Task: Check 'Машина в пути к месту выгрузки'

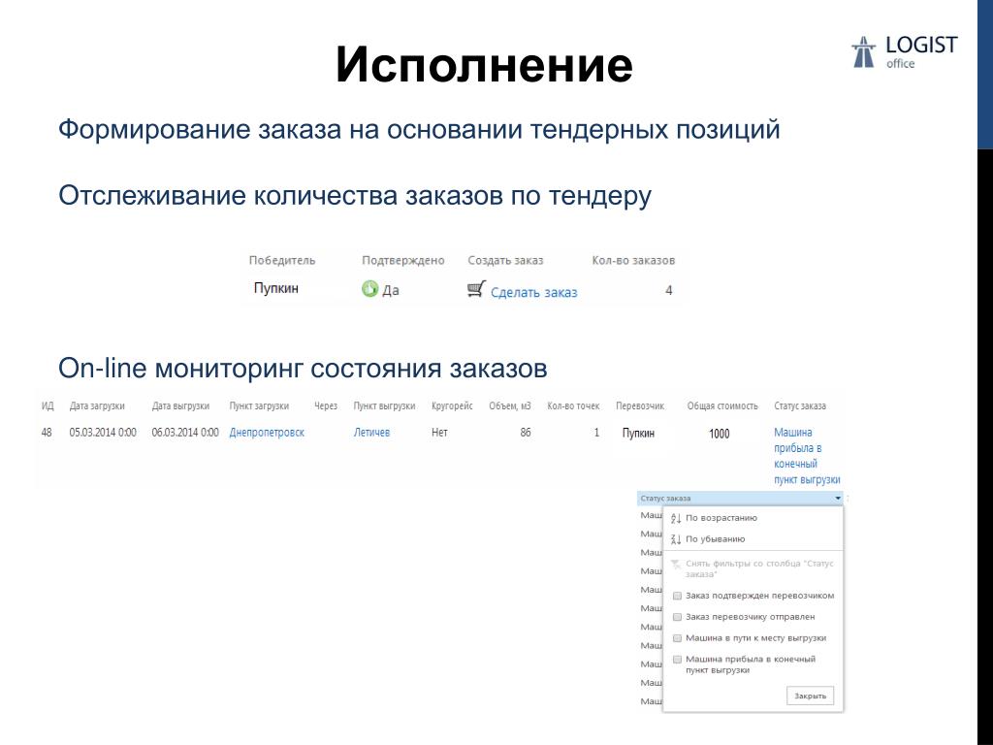Action: click(x=677, y=638)
